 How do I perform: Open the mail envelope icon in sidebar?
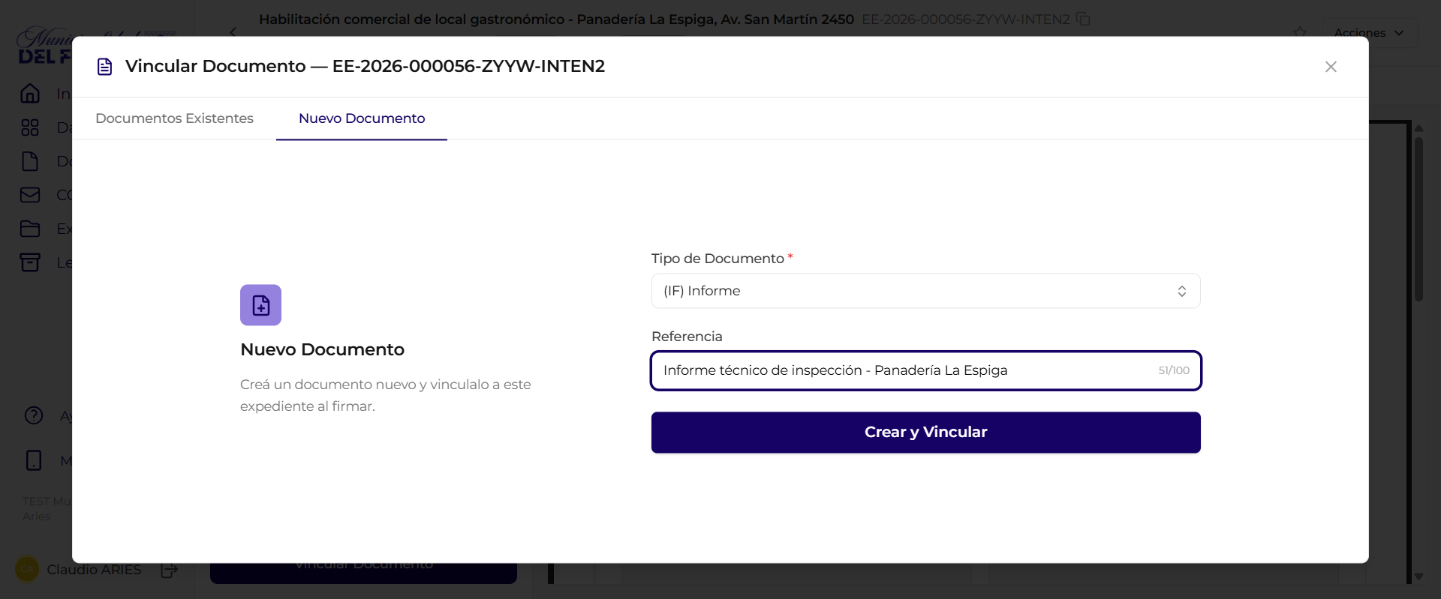(x=30, y=195)
